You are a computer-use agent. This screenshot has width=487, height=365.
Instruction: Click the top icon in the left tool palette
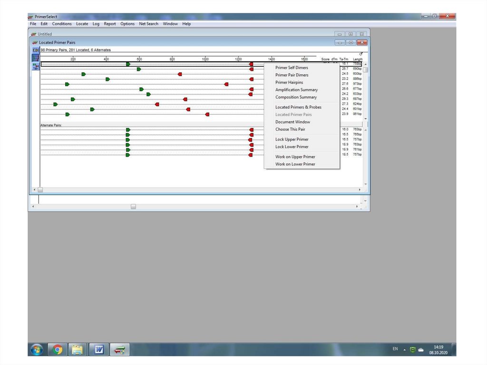coord(36,50)
